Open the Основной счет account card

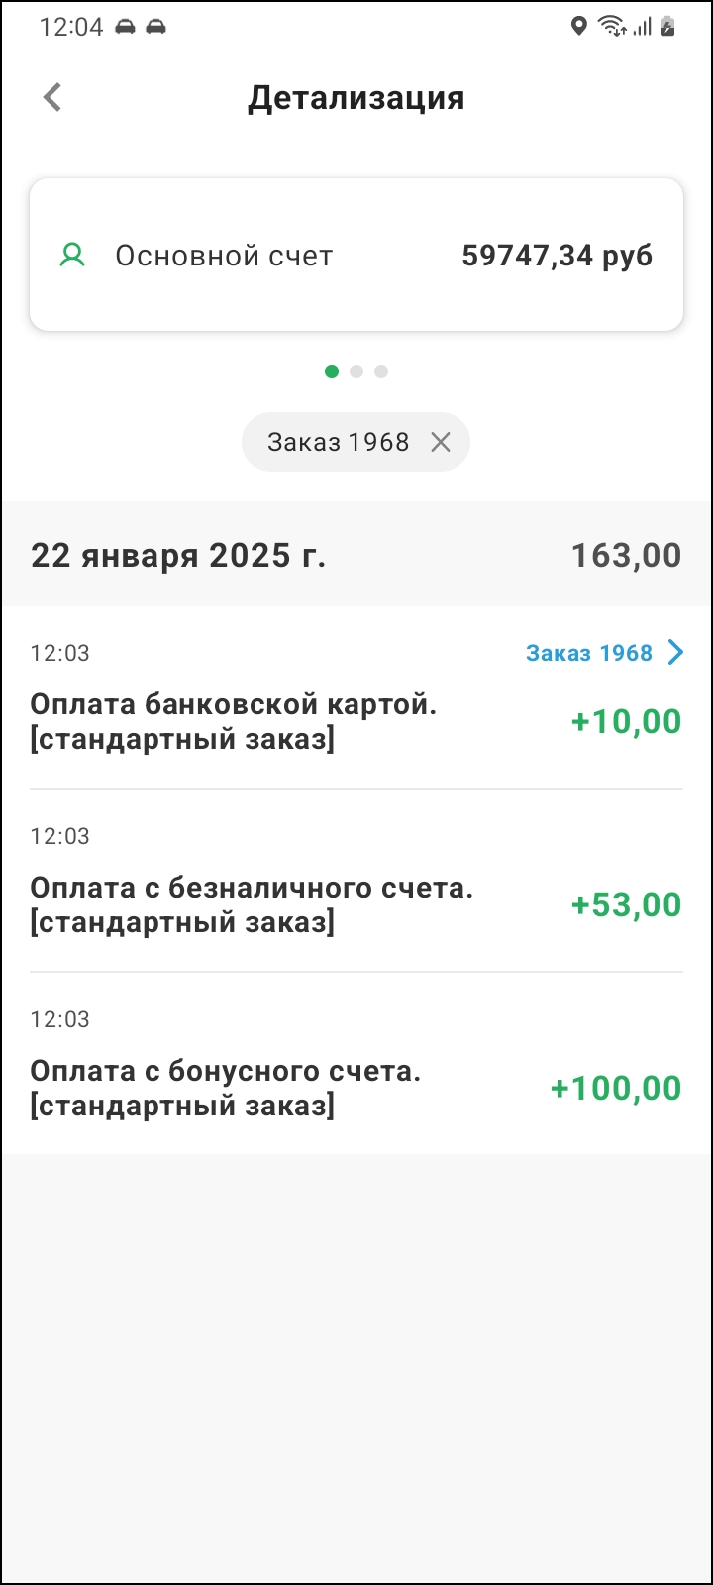pos(356,255)
